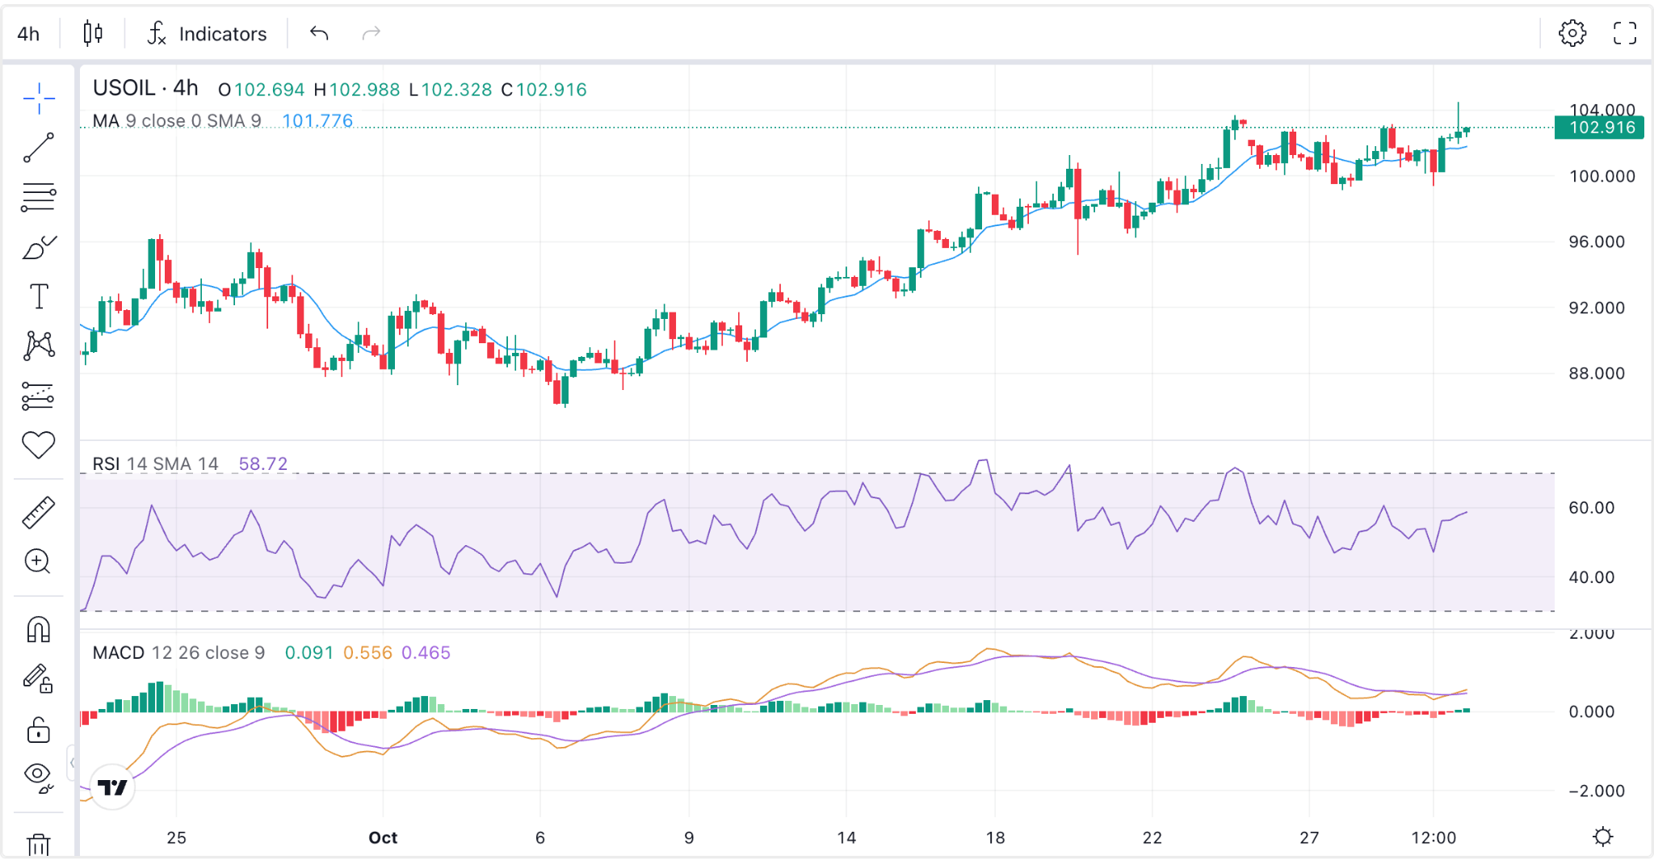The image size is (1654, 860).
Task: Collapse the drawing toolbar side arrow
Action: [72, 762]
